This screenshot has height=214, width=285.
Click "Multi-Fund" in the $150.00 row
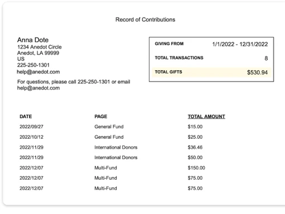tap(105, 168)
